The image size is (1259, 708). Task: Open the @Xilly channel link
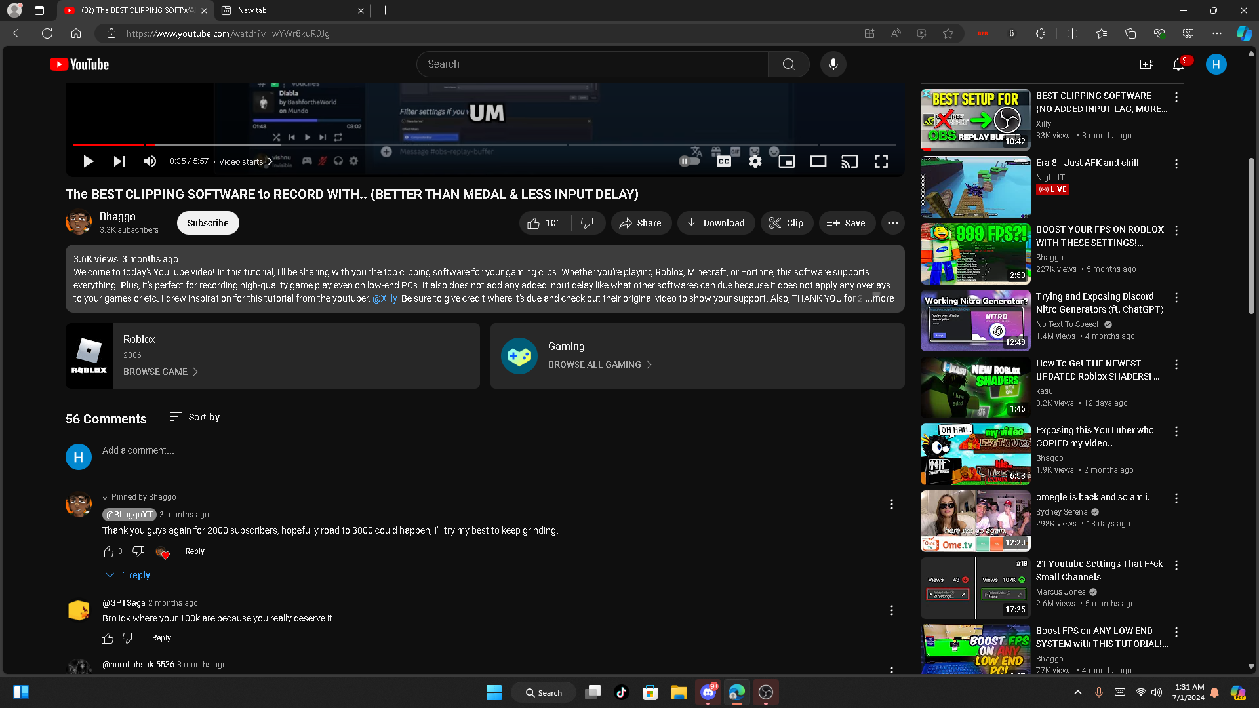pos(385,298)
